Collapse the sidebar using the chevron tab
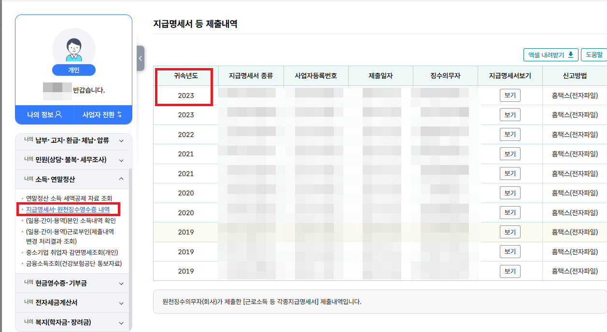This screenshot has width=607, height=332. coord(140,58)
